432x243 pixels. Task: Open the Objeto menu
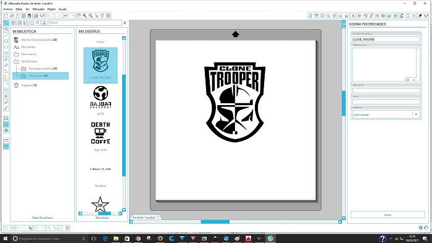[51, 9]
